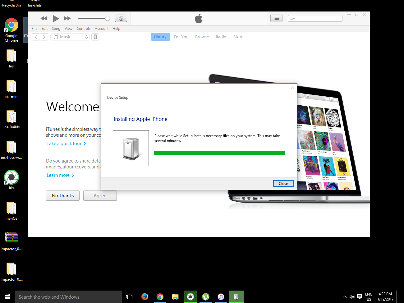Open the Account menu
The height and width of the screenshot is (303, 404).
pyautogui.click(x=102, y=29)
